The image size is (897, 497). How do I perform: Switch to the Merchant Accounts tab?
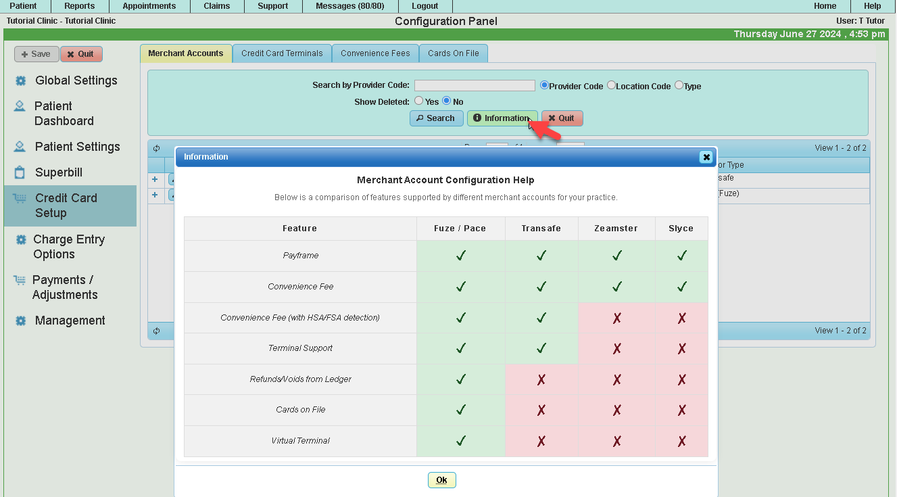(186, 53)
